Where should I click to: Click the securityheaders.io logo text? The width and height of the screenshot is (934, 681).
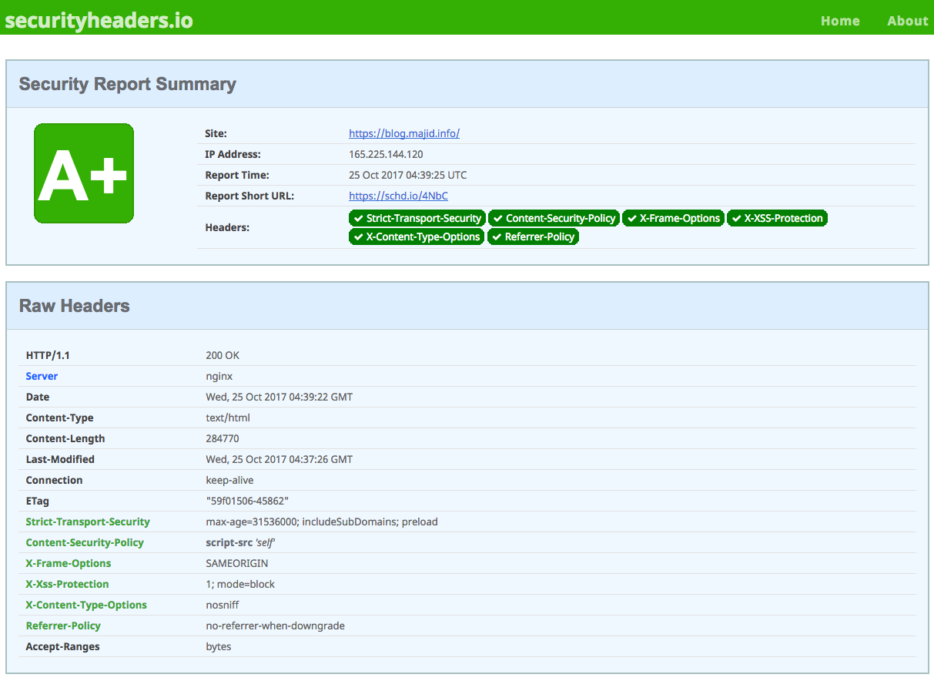pos(99,20)
